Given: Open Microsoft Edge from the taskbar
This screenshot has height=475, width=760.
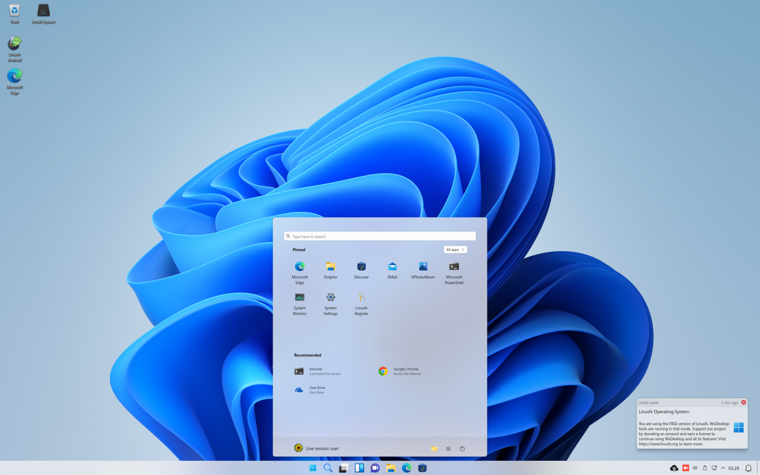Looking at the screenshot, I should 406,468.
